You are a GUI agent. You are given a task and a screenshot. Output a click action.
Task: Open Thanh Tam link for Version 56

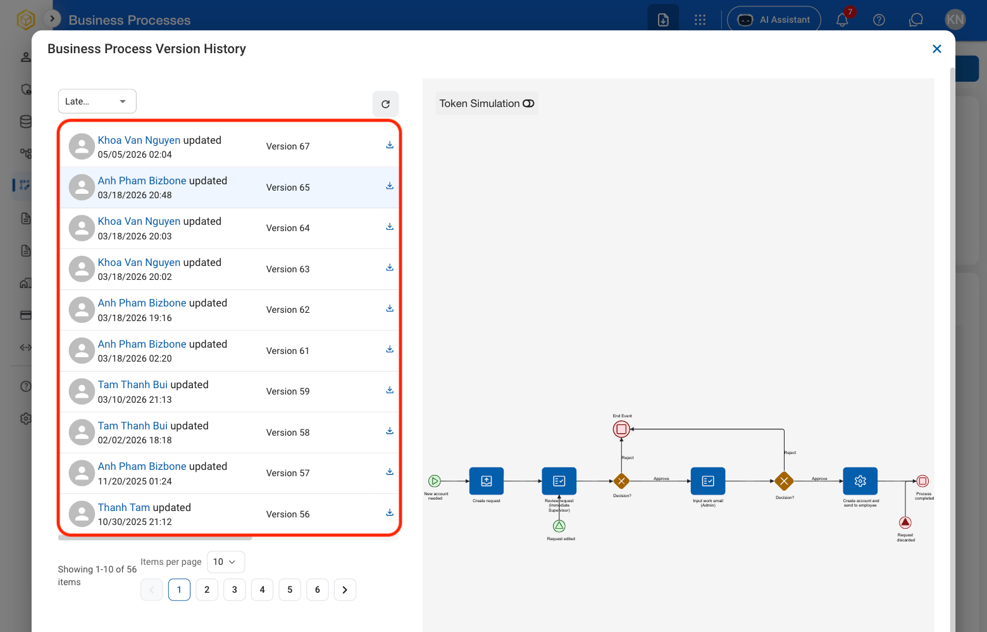[x=124, y=507]
